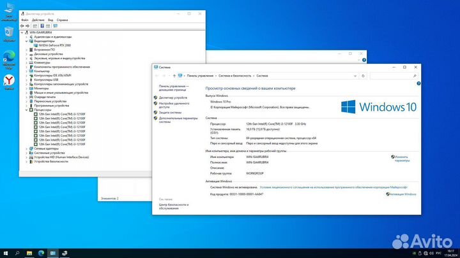The height and width of the screenshot is (258, 460).
Task: Click Панель управления in the address breadcrumb
Action: (x=200, y=76)
